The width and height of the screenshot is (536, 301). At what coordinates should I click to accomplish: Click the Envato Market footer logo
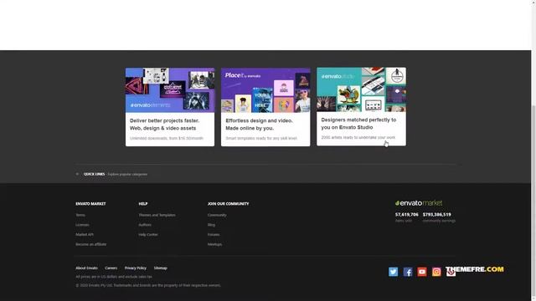tap(419, 203)
